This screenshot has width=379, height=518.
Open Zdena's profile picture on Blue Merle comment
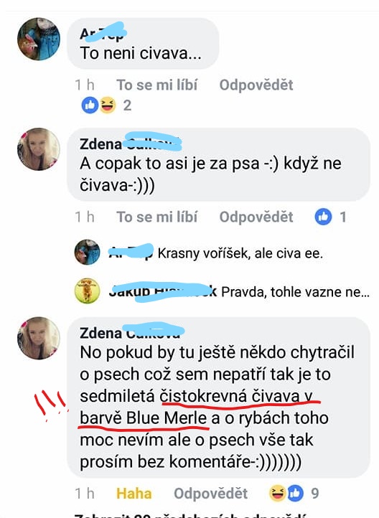click(x=39, y=339)
